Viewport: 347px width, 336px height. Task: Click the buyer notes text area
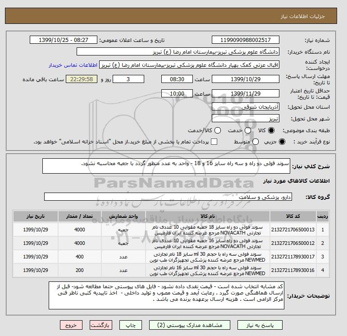tap(166, 295)
